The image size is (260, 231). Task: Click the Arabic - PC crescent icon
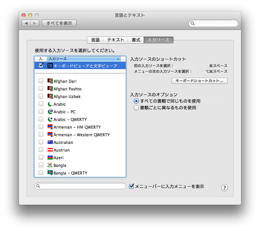tap(50, 112)
